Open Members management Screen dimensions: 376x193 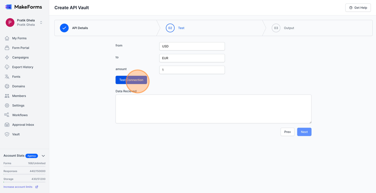17,95
